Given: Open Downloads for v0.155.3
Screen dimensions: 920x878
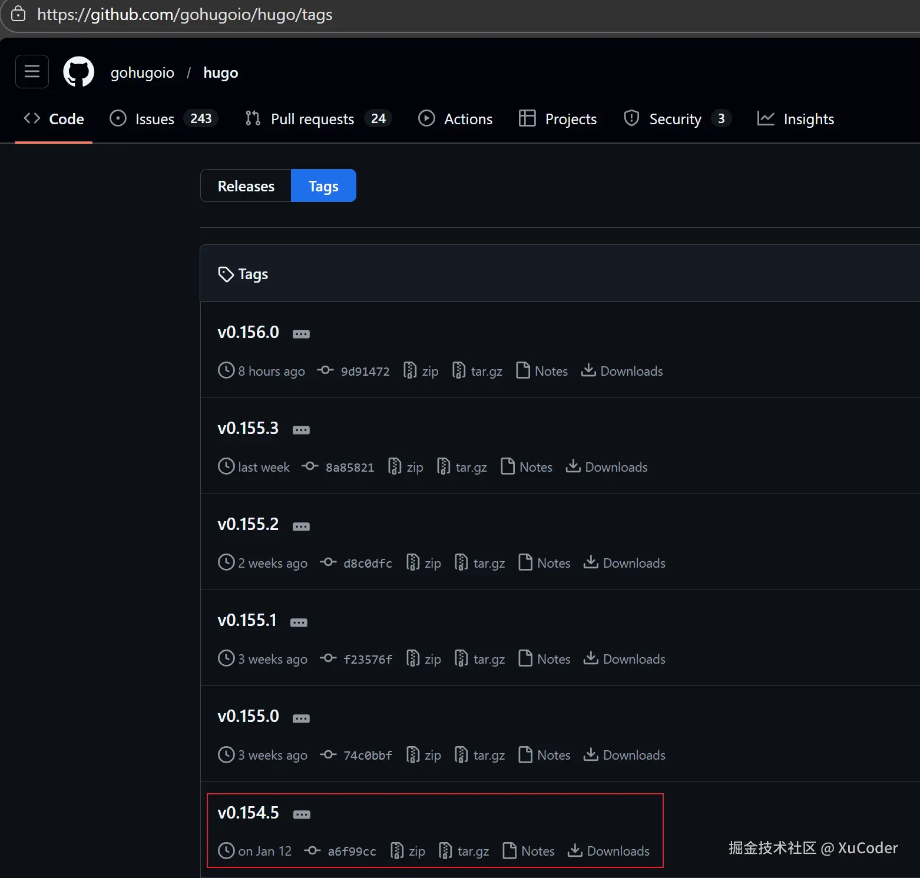Looking at the screenshot, I should [x=607, y=467].
